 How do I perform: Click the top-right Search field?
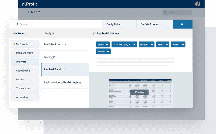pos(177,13)
